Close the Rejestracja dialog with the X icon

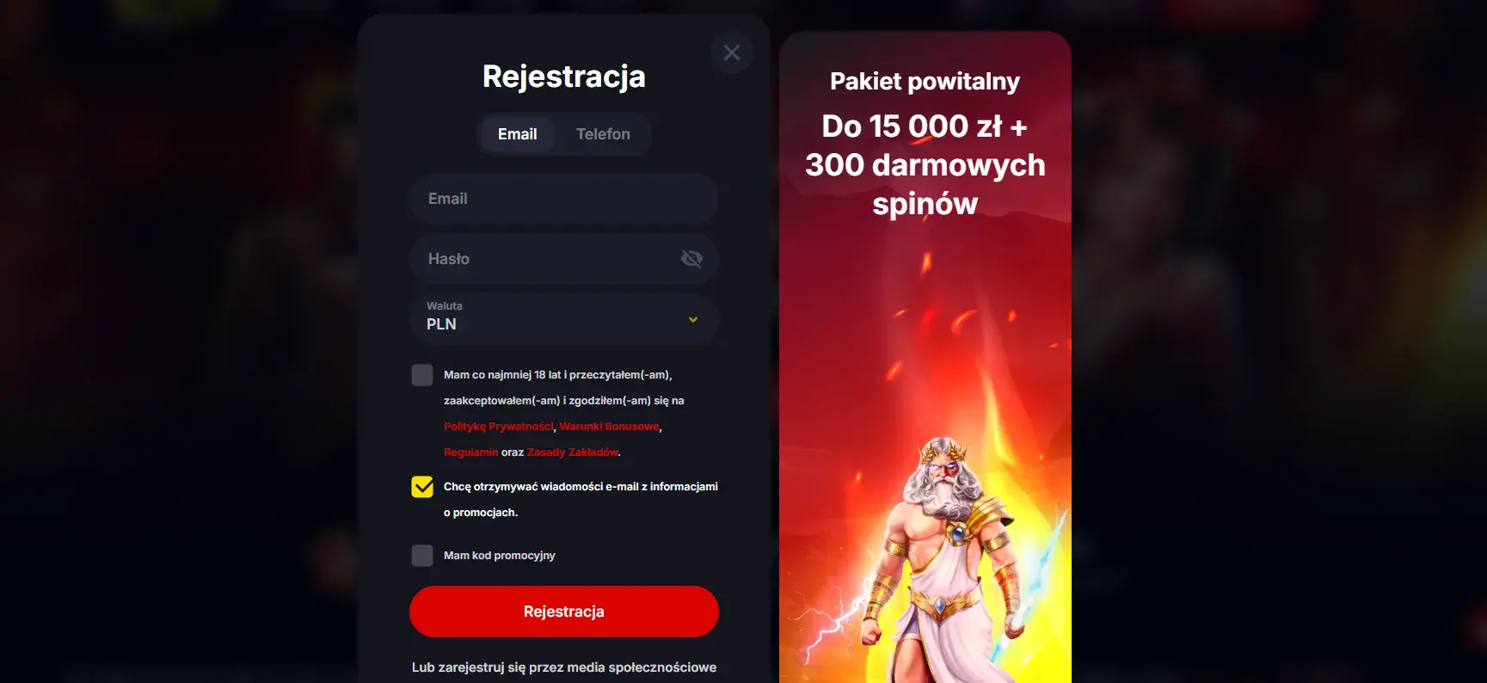coord(732,52)
